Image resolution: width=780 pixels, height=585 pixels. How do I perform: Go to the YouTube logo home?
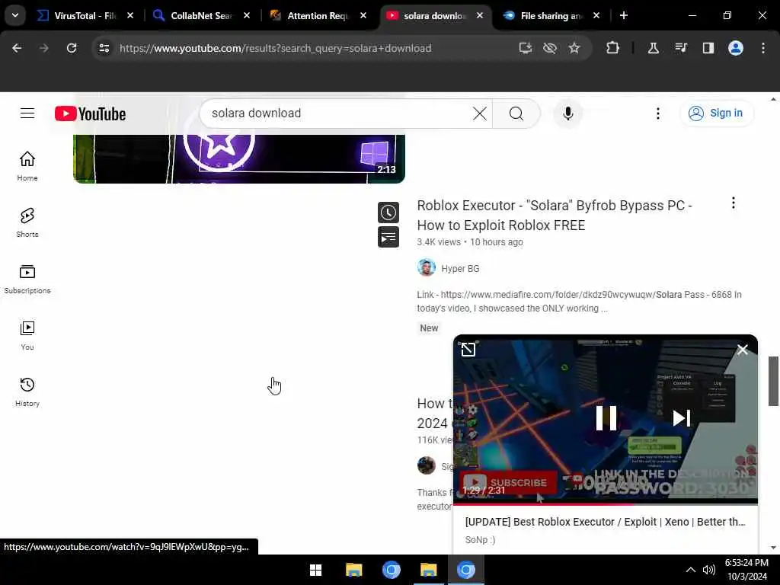pos(90,113)
